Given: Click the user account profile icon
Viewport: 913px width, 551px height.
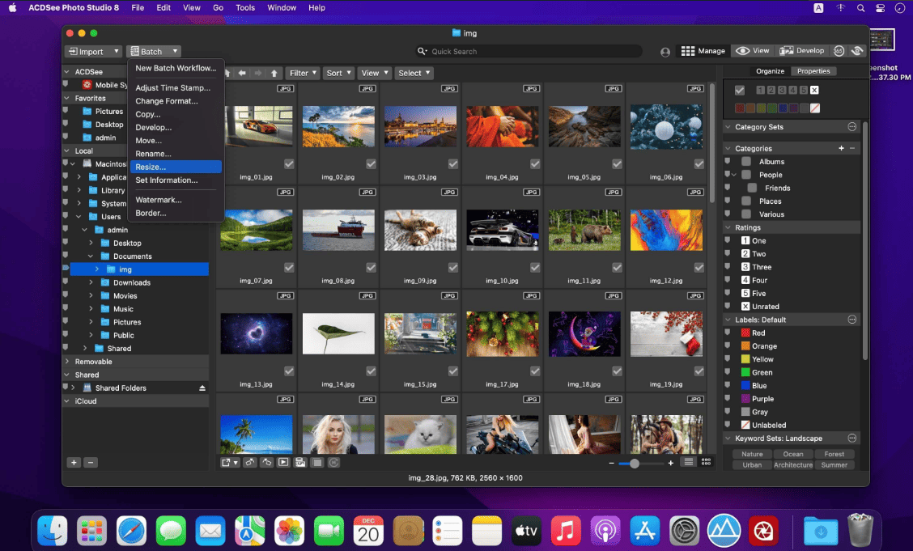Looking at the screenshot, I should click(665, 52).
